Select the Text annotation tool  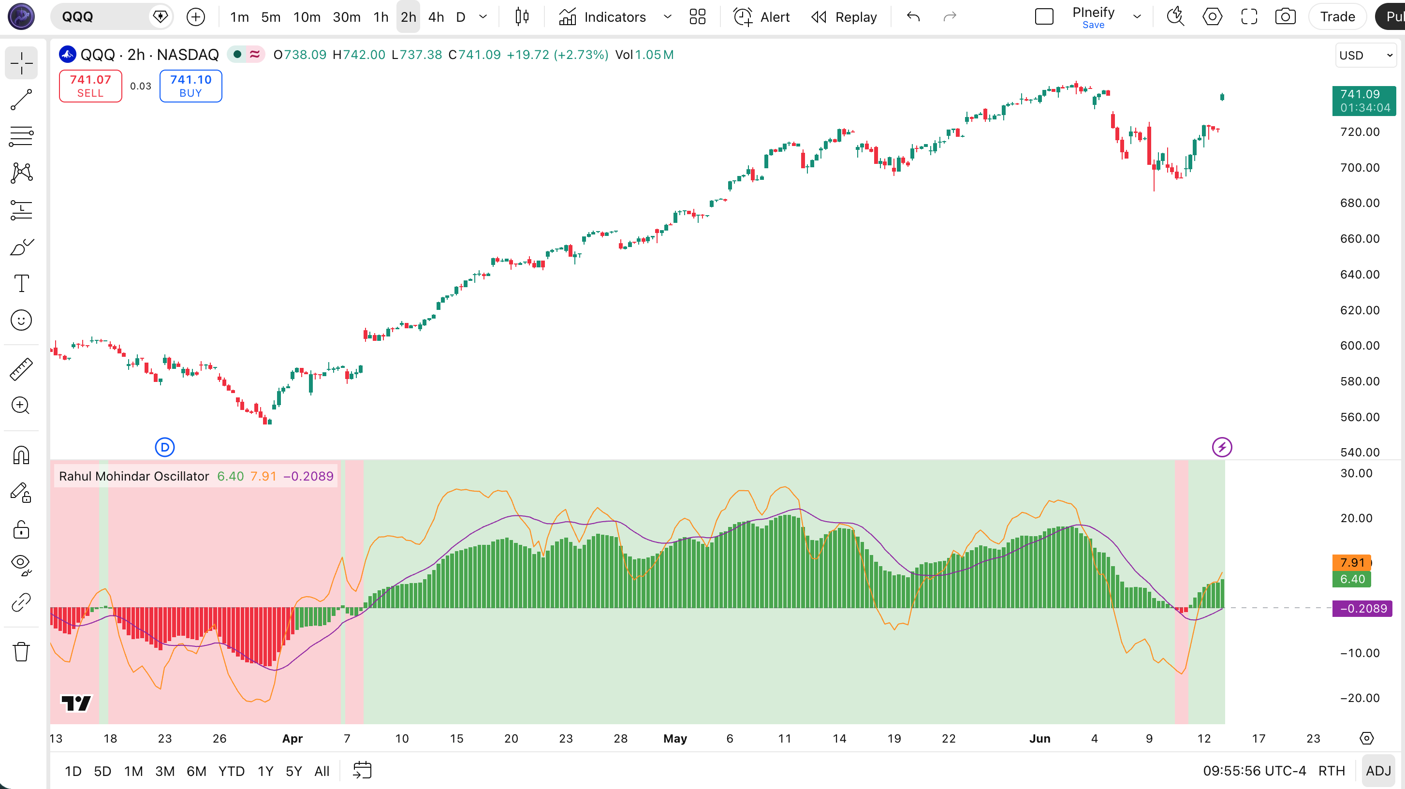[x=21, y=283]
